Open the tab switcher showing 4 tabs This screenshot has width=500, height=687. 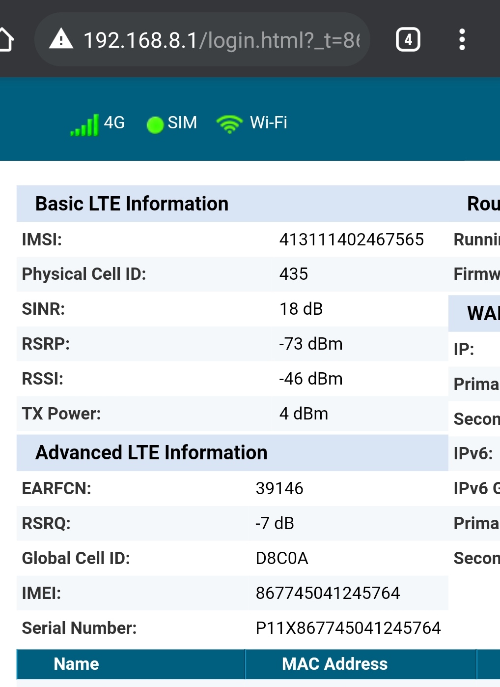point(408,40)
